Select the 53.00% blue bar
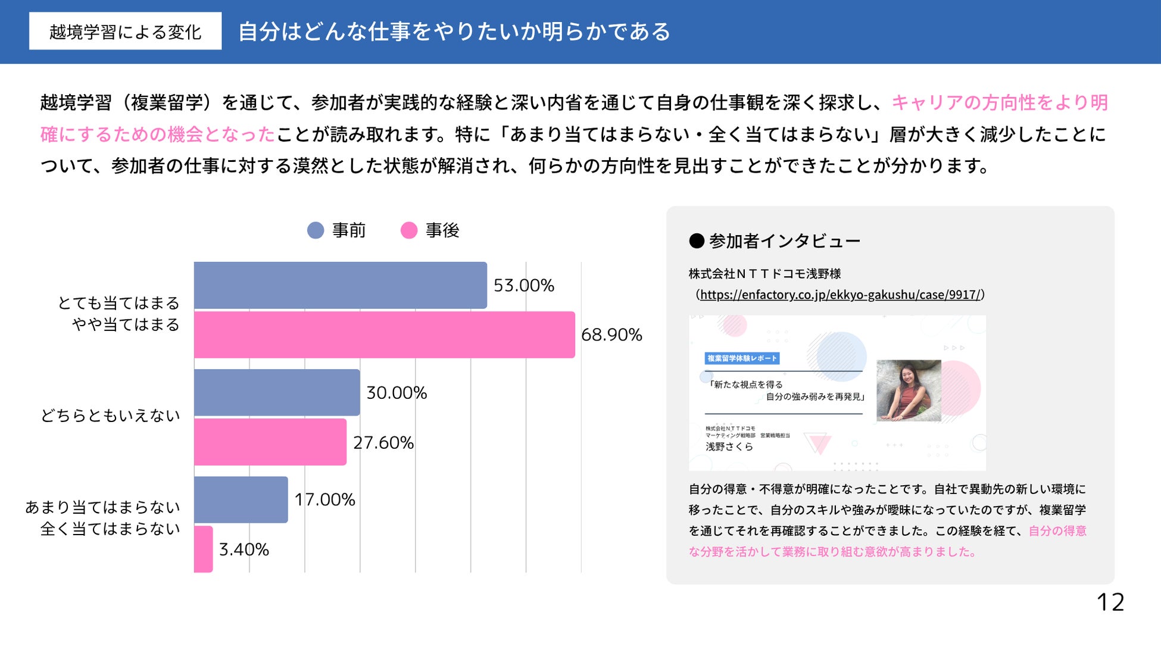The height and width of the screenshot is (653, 1161). tap(340, 285)
